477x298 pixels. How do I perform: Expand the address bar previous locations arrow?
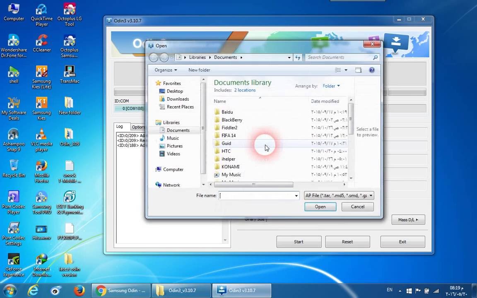pyautogui.click(x=289, y=57)
